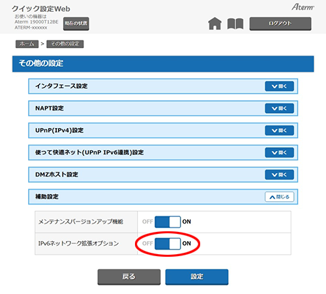Image resolution: width=326 pixels, height=294 pixels.
Task: Collapse 補助設定 with 閉じる button
Action: click(x=280, y=197)
